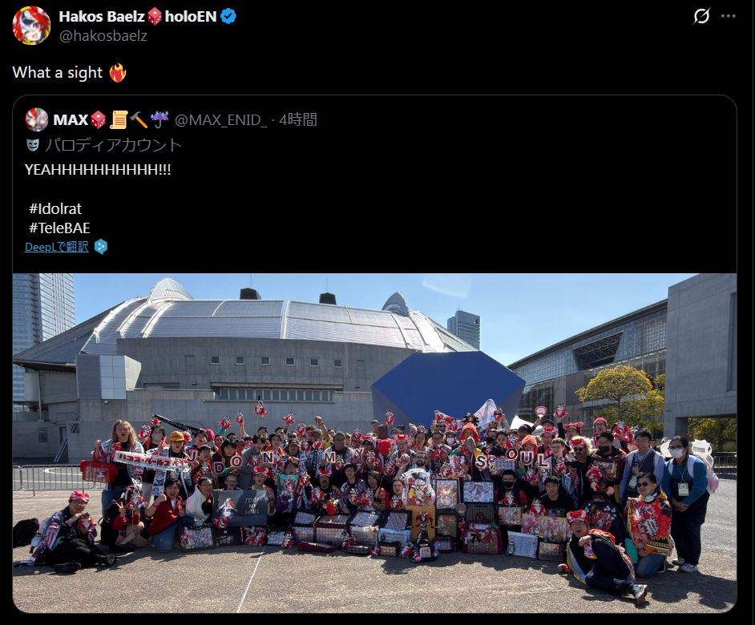Click the Grok slashed-circle icon
This screenshot has height=625, width=755.
701,16
